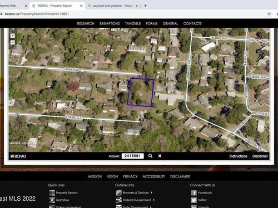Open the Property Search quick link
This screenshot has height=208, width=278.
[67, 192]
